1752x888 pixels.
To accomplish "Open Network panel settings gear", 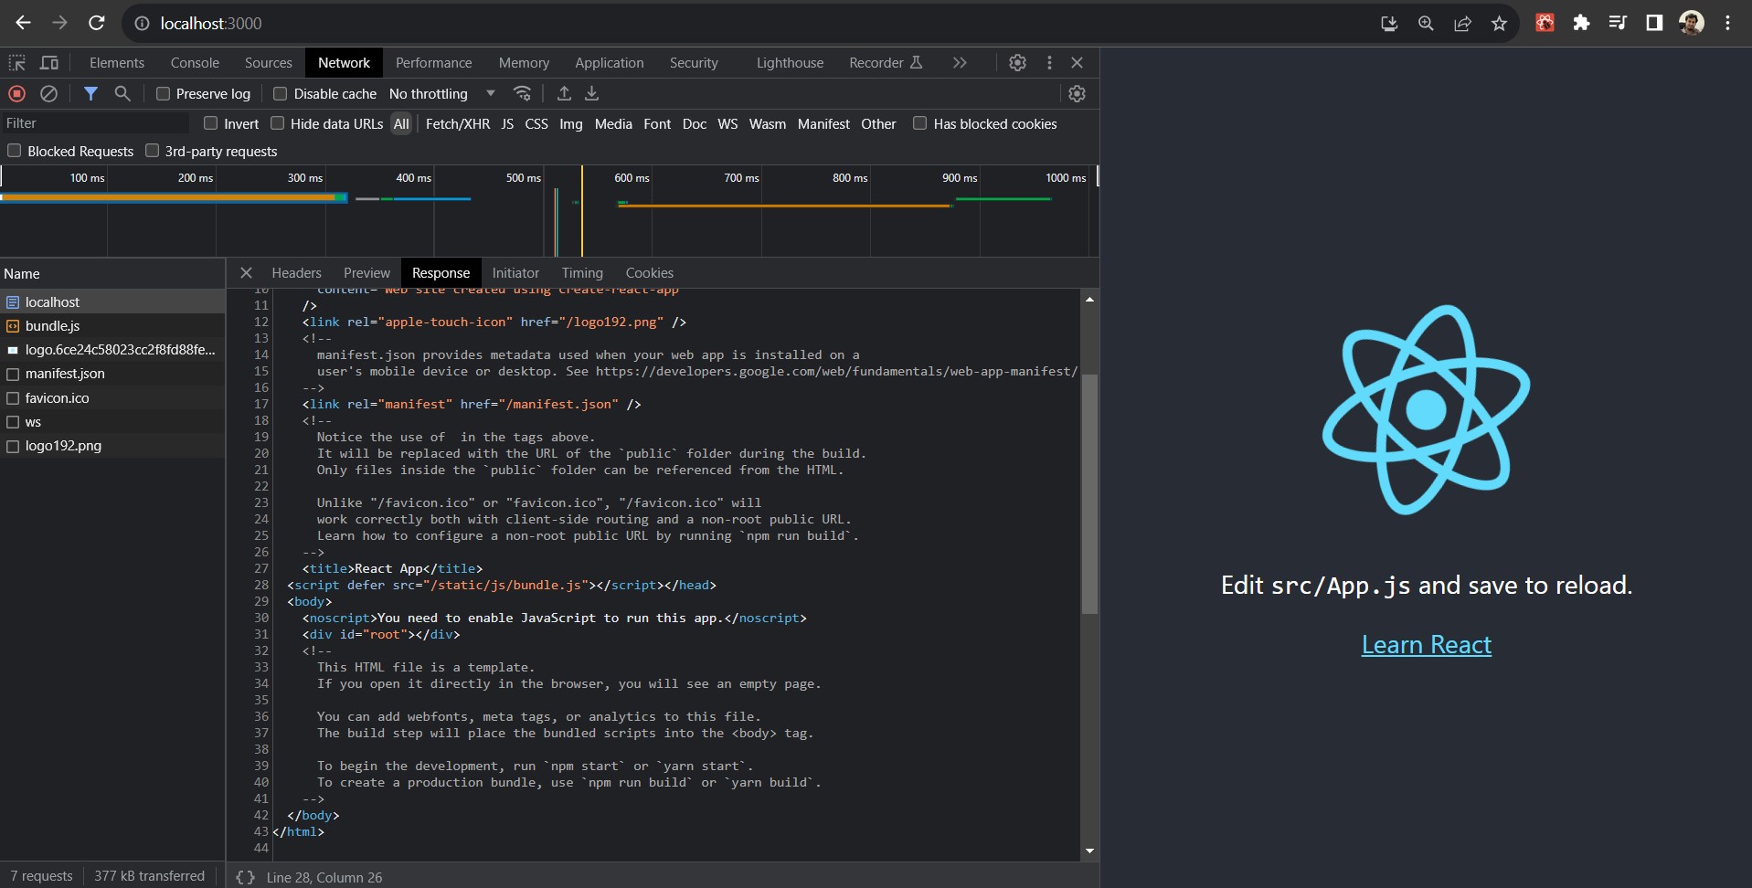I will pos(1077,93).
